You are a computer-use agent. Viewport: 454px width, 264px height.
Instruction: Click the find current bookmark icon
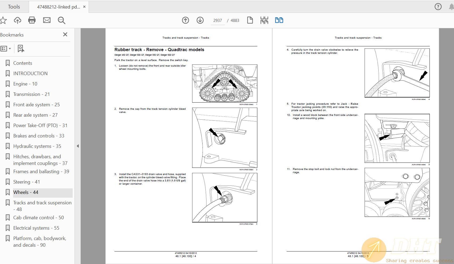point(21,49)
